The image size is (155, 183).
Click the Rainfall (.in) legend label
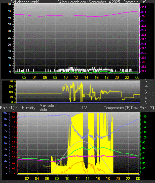[x=9, y=108]
